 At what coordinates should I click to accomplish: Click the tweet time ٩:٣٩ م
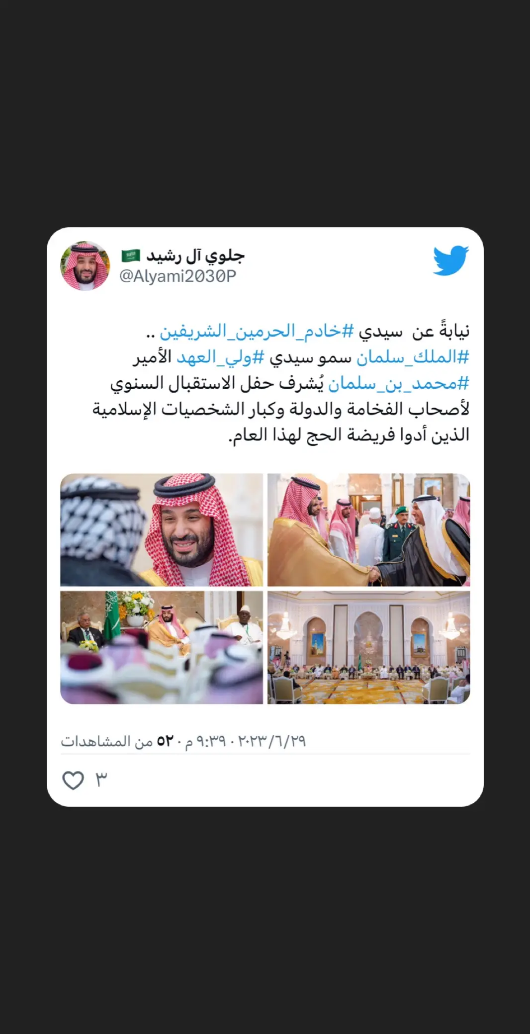tap(206, 741)
